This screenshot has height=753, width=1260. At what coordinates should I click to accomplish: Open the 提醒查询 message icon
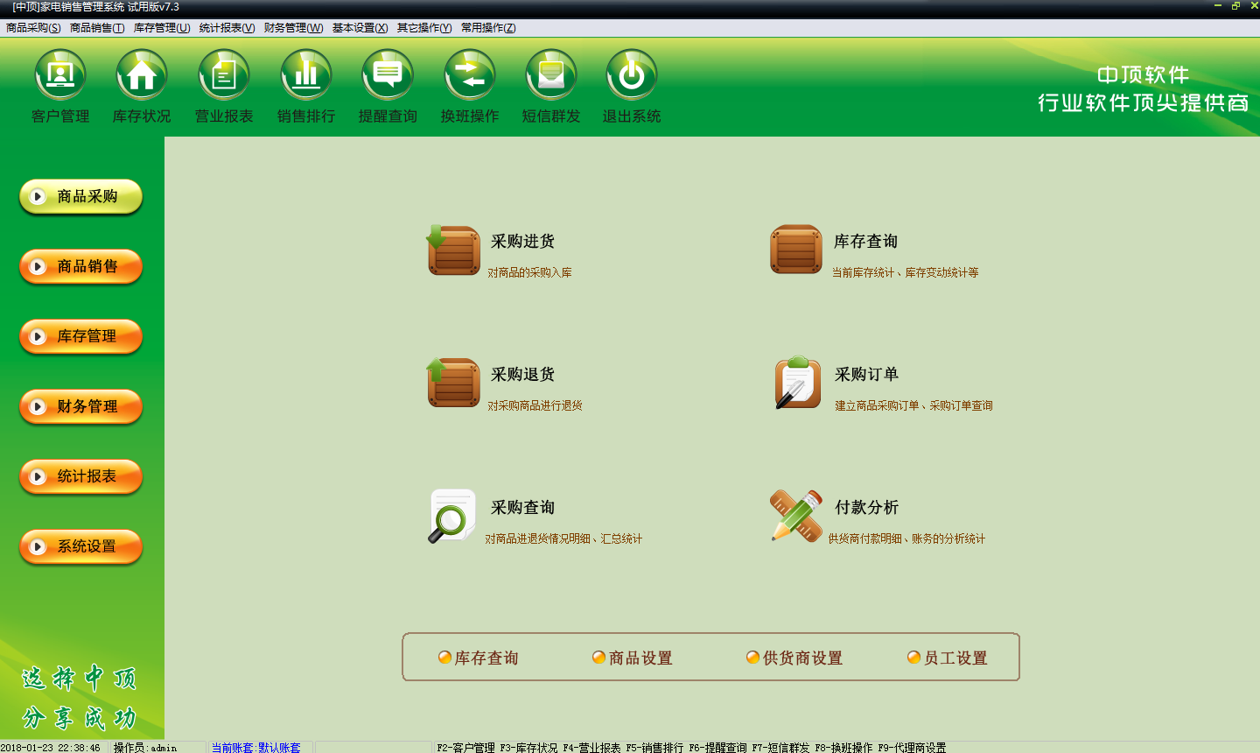click(x=388, y=76)
